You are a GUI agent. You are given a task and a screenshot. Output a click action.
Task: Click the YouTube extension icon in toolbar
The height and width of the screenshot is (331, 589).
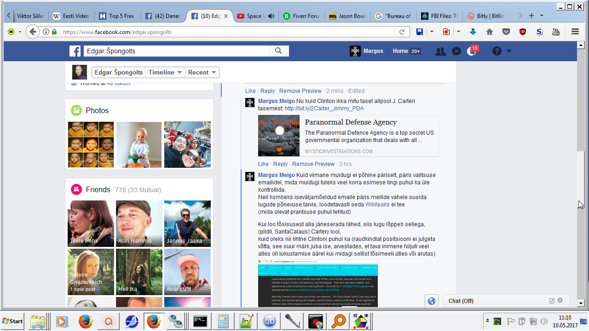(556, 32)
